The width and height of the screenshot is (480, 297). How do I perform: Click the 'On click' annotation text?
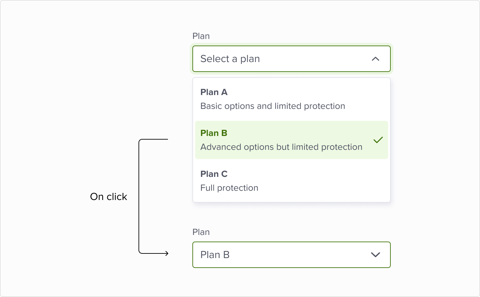108,197
